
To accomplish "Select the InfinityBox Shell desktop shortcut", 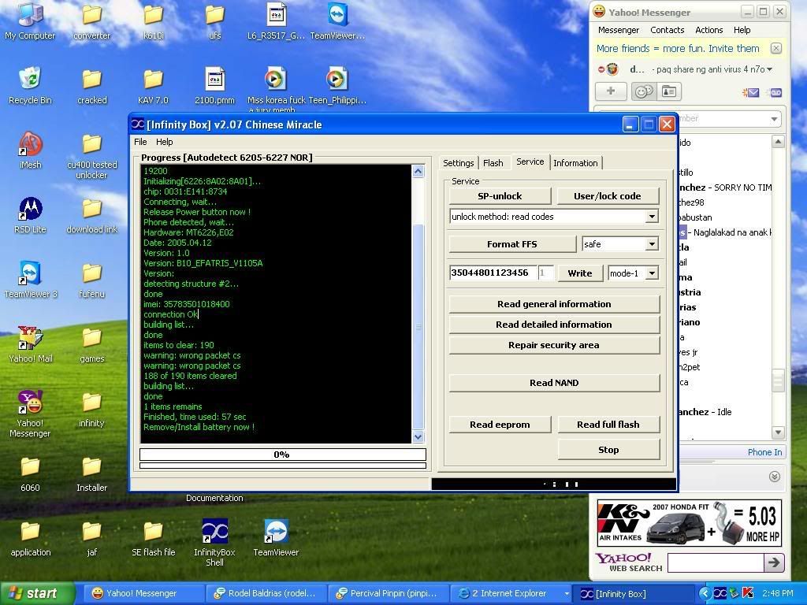I will [214, 543].
